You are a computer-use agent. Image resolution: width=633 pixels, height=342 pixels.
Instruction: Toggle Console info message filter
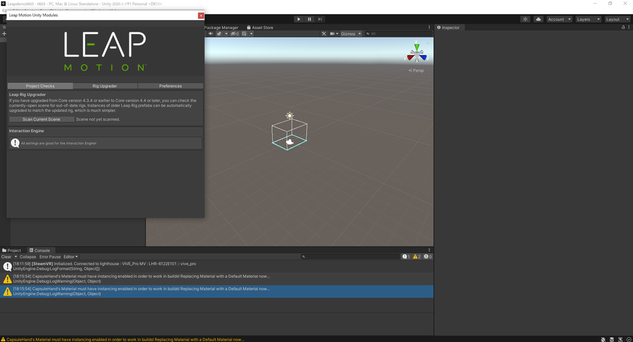pyautogui.click(x=406, y=257)
